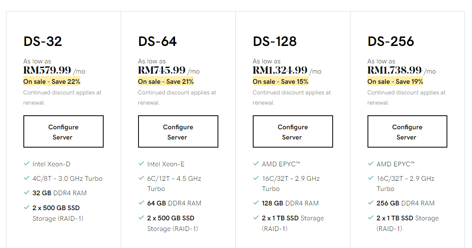The image size is (472, 248).
Task: Click the DS-64 plan heading
Action: (158, 41)
